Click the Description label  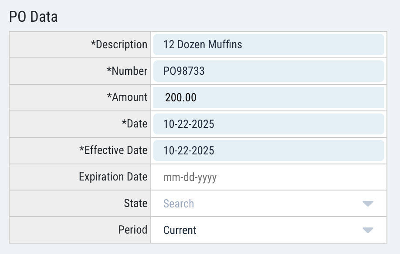click(119, 44)
